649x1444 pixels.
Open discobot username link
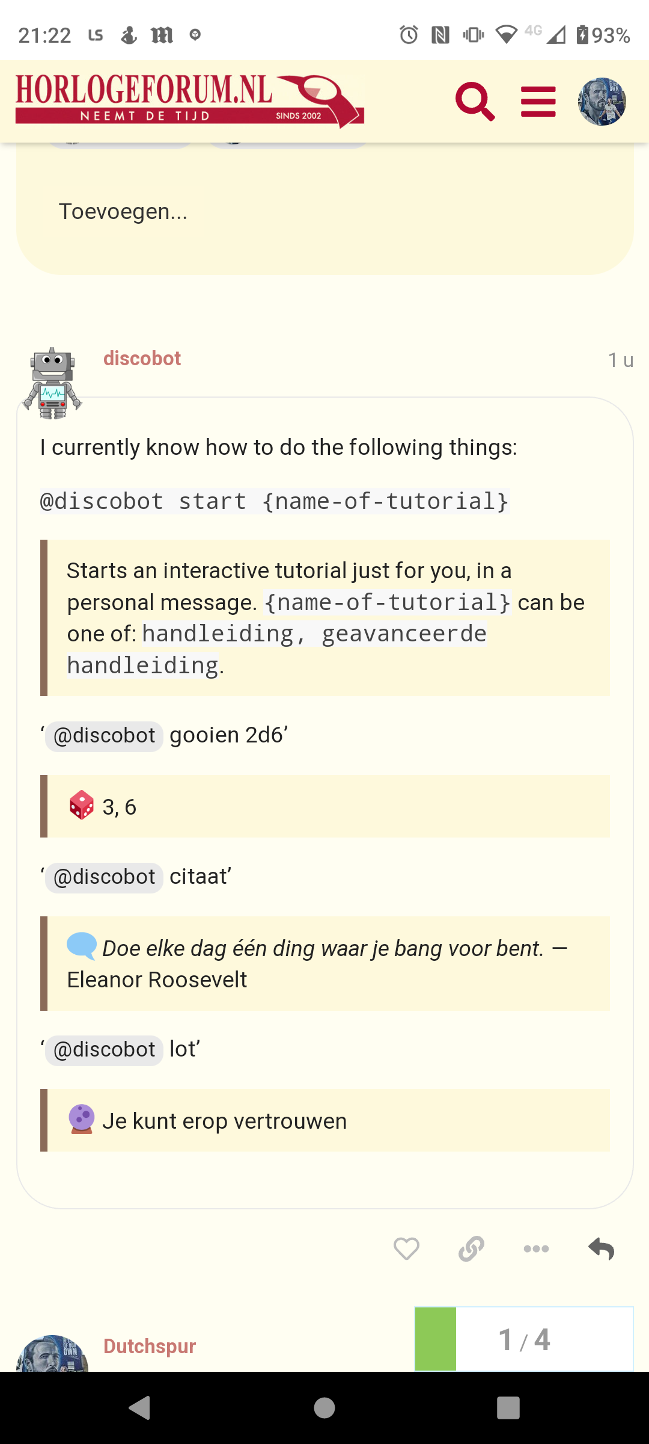(x=142, y=359)
